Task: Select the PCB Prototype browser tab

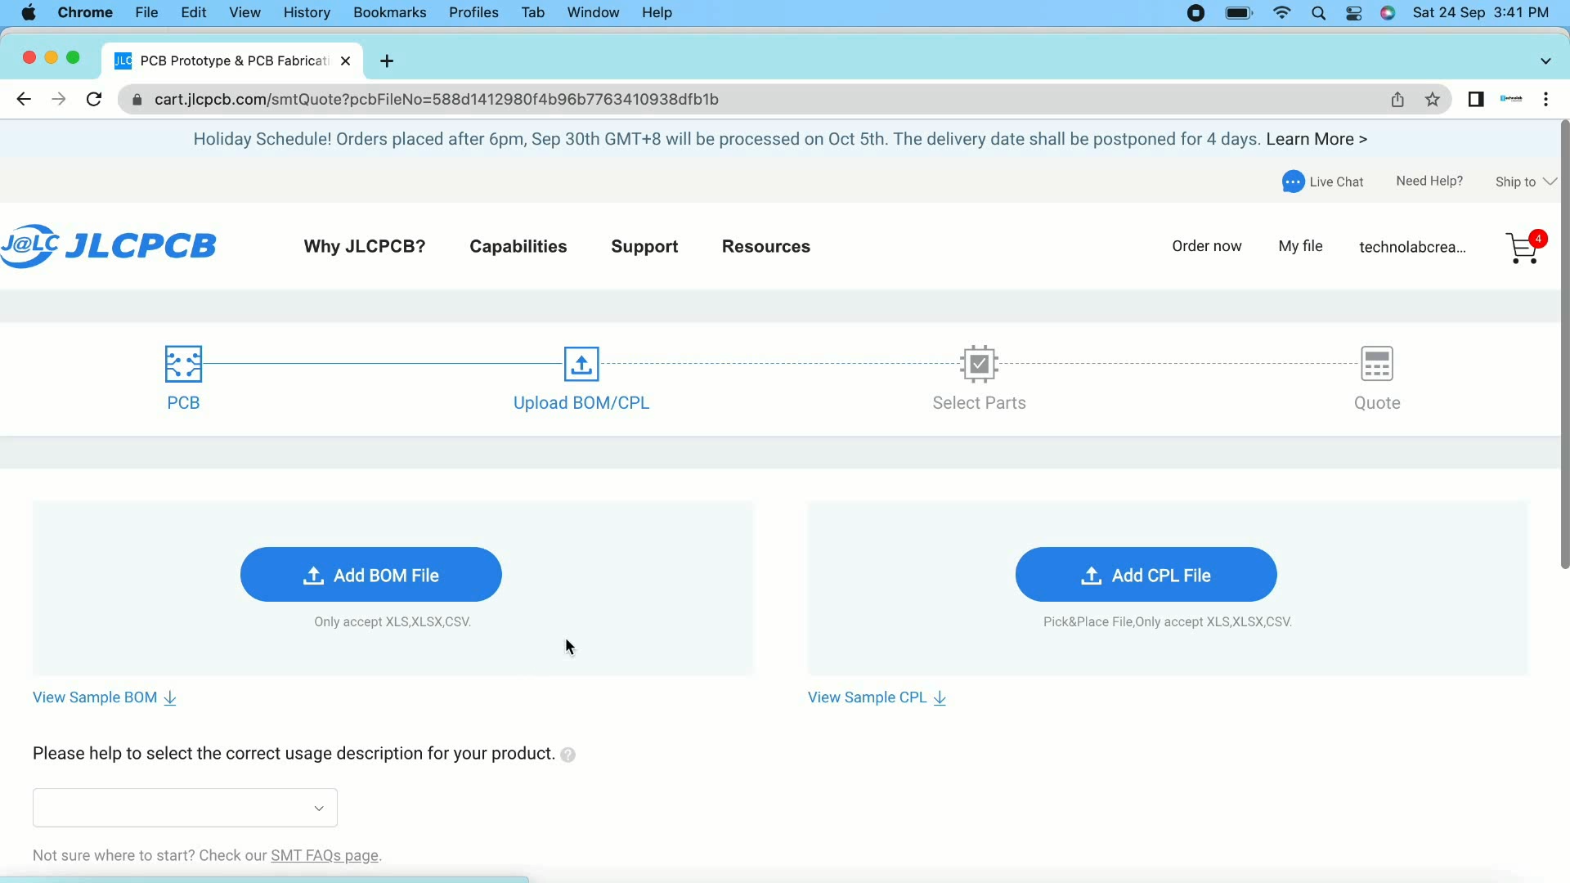Action: 233,61
